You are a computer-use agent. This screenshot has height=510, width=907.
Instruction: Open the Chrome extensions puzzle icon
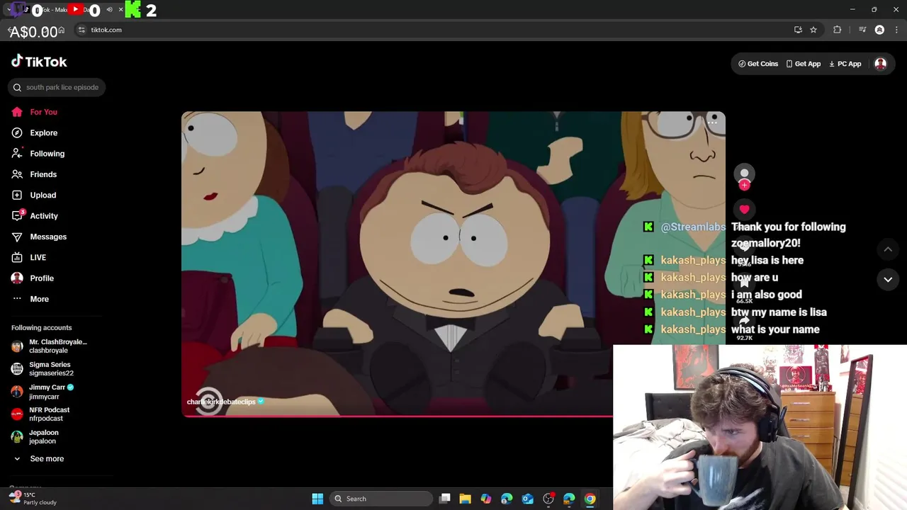pyautogui.click(x=838, y=30)
